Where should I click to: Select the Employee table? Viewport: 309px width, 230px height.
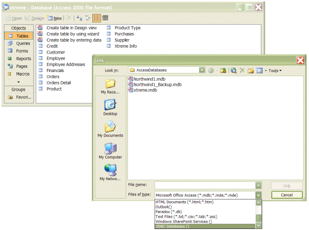tap(52, 58)
